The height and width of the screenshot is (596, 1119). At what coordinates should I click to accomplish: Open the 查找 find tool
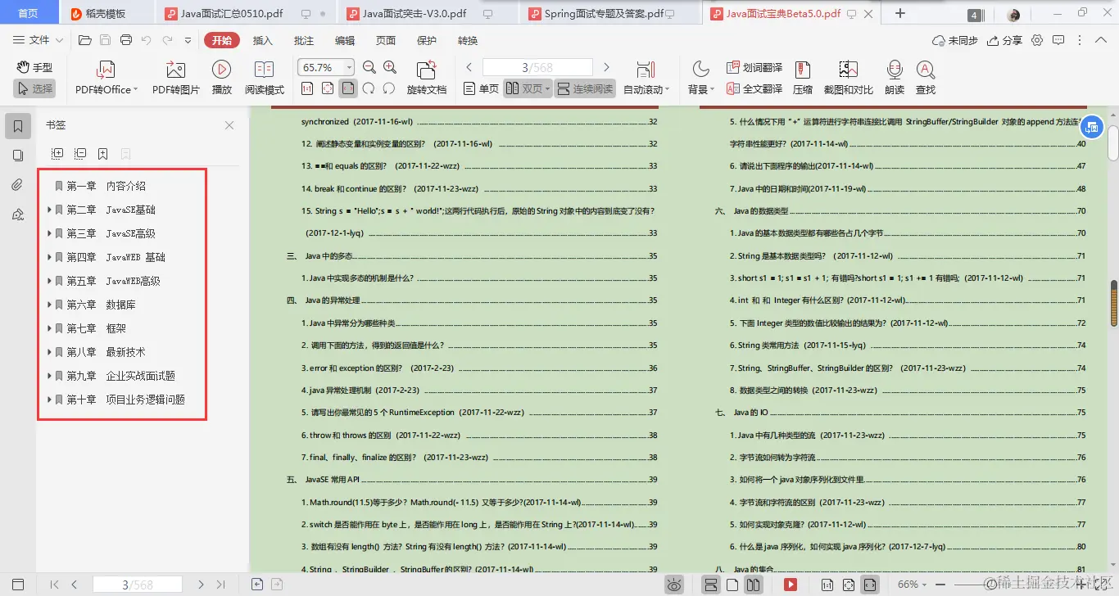[x=926, y=77]
